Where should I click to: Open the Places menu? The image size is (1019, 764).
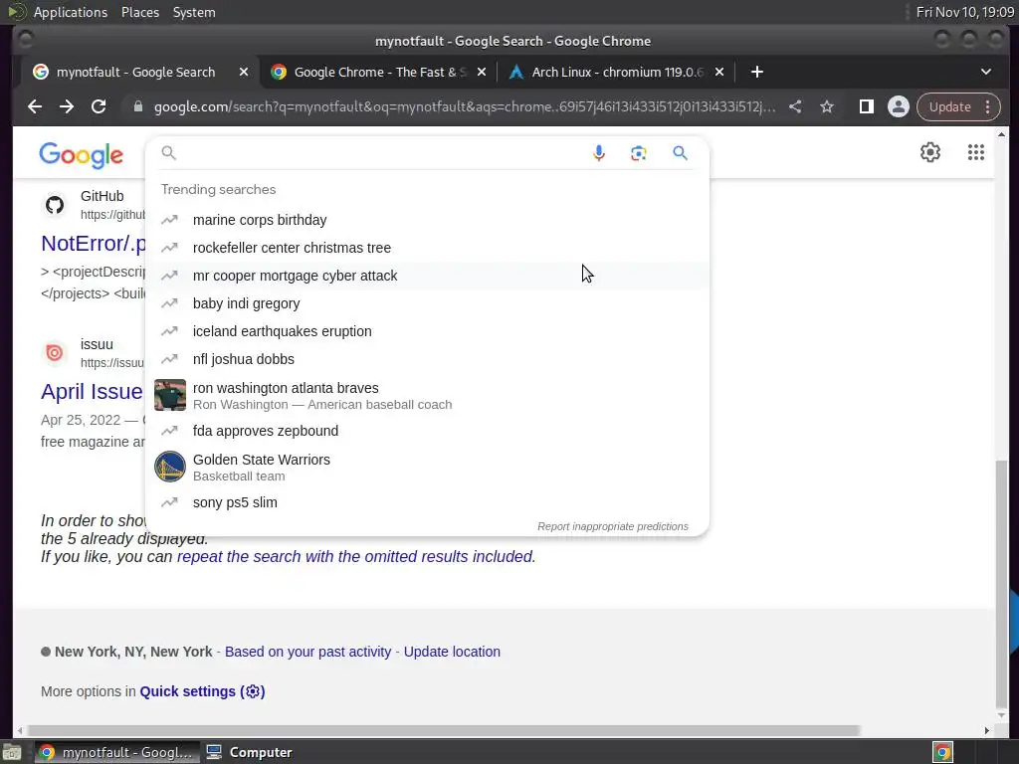coord(140,12)
